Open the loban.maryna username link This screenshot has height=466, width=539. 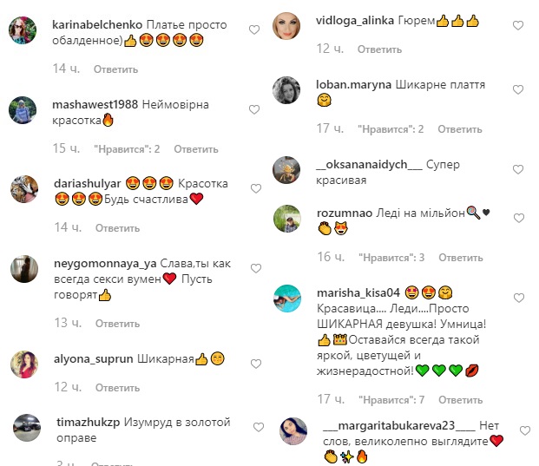click(353, 84)
